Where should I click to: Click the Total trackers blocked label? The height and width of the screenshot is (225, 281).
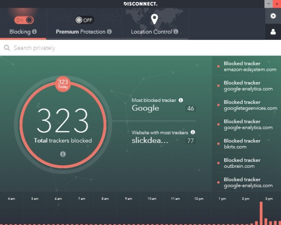(x=63, y=140)
